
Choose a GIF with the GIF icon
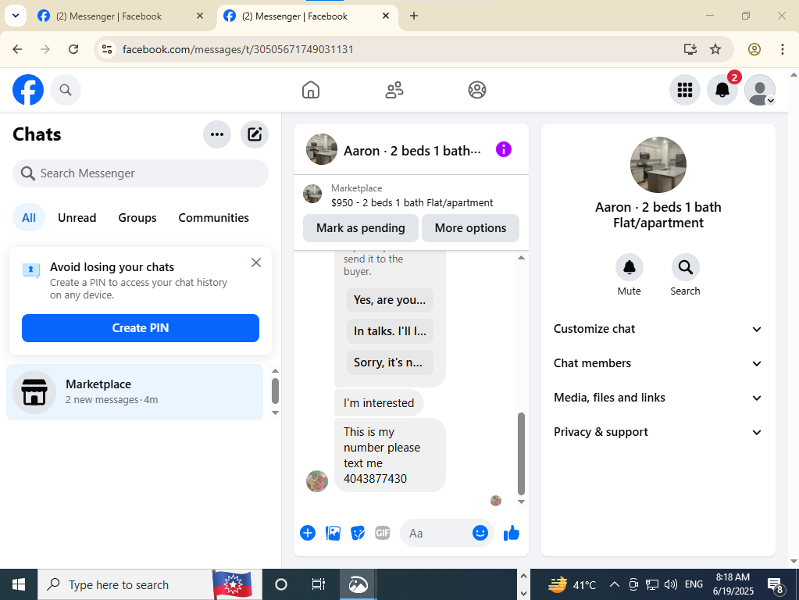click(x=383, y=534)
